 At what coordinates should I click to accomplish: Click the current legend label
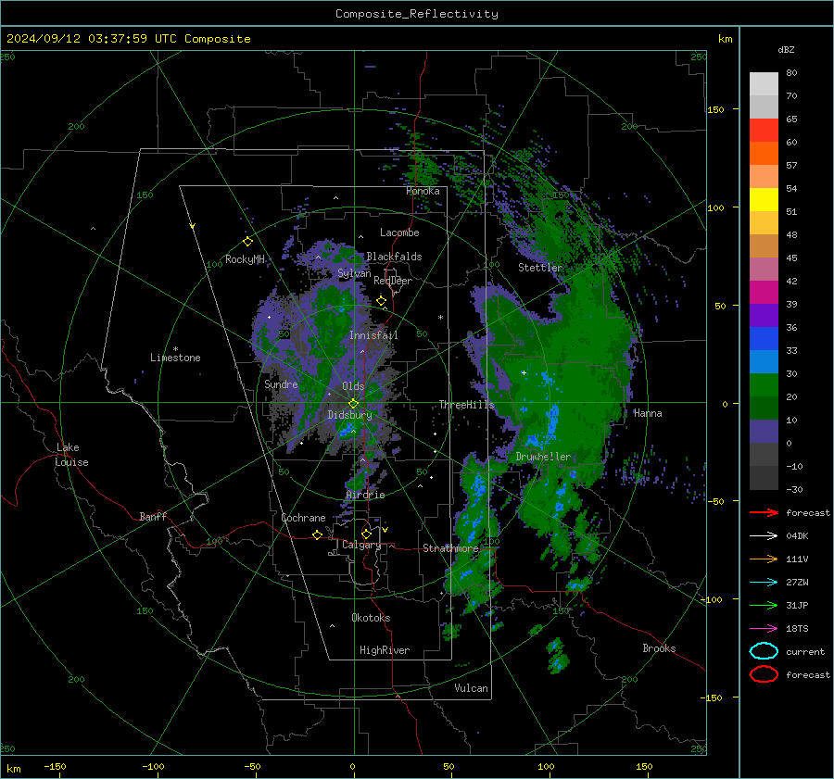click(x=805, y=652)
